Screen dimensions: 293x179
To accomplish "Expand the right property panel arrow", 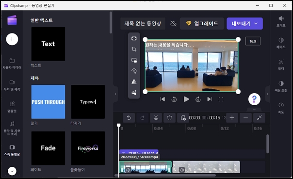I will [x=268, y=94].
